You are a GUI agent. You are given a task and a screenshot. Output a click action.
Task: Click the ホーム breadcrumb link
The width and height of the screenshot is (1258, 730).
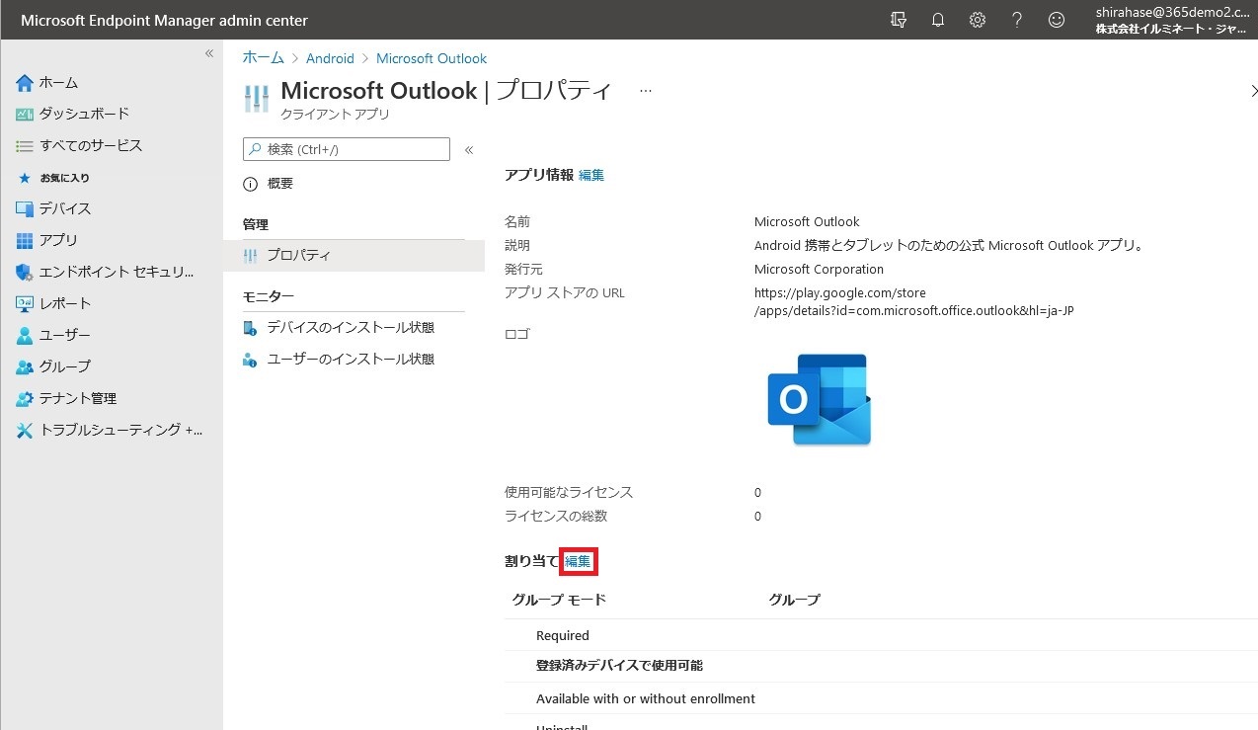(x=264, y=58)
